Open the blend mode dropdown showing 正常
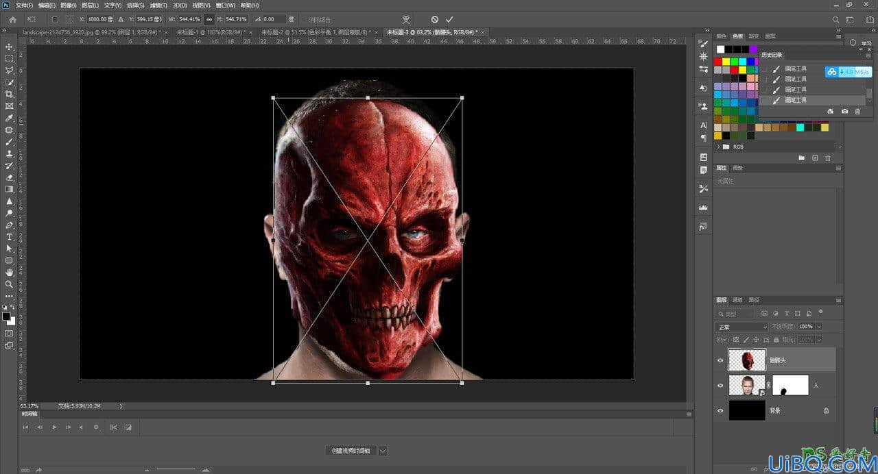This screenshot has height=474, width=878. [x=741, y=327]
